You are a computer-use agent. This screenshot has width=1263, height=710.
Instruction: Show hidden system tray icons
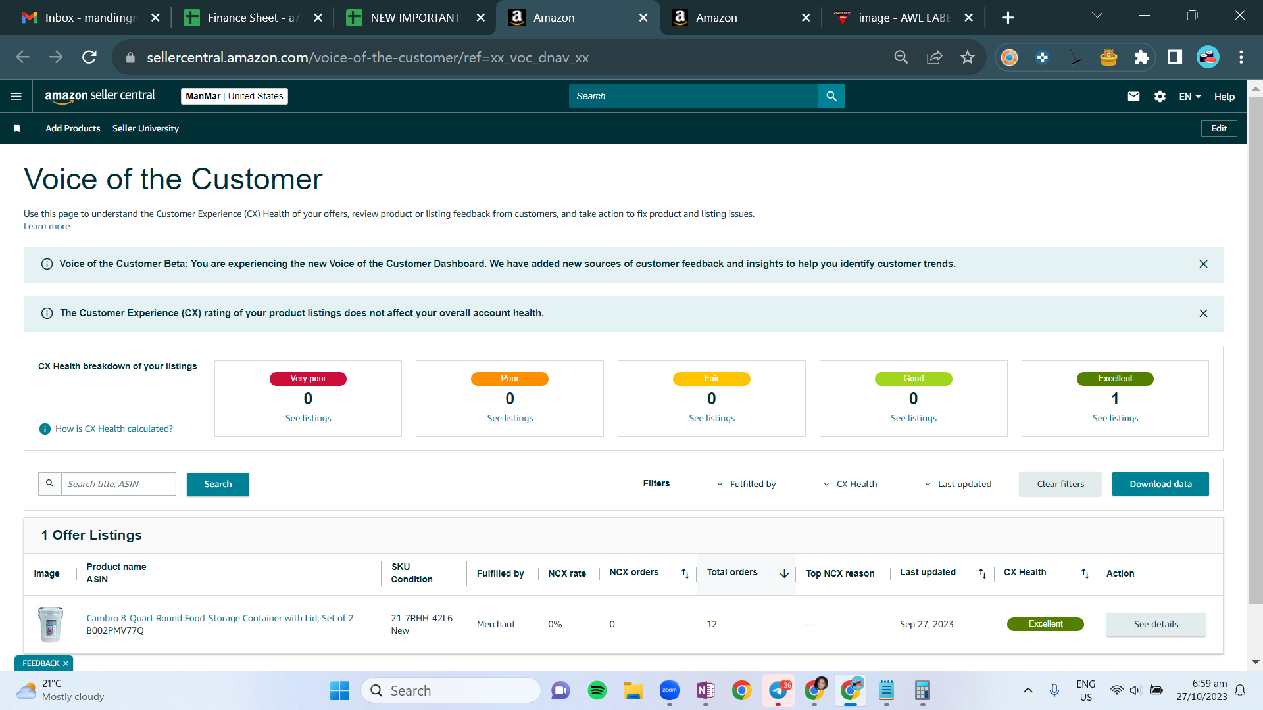tap(1028, 690)
